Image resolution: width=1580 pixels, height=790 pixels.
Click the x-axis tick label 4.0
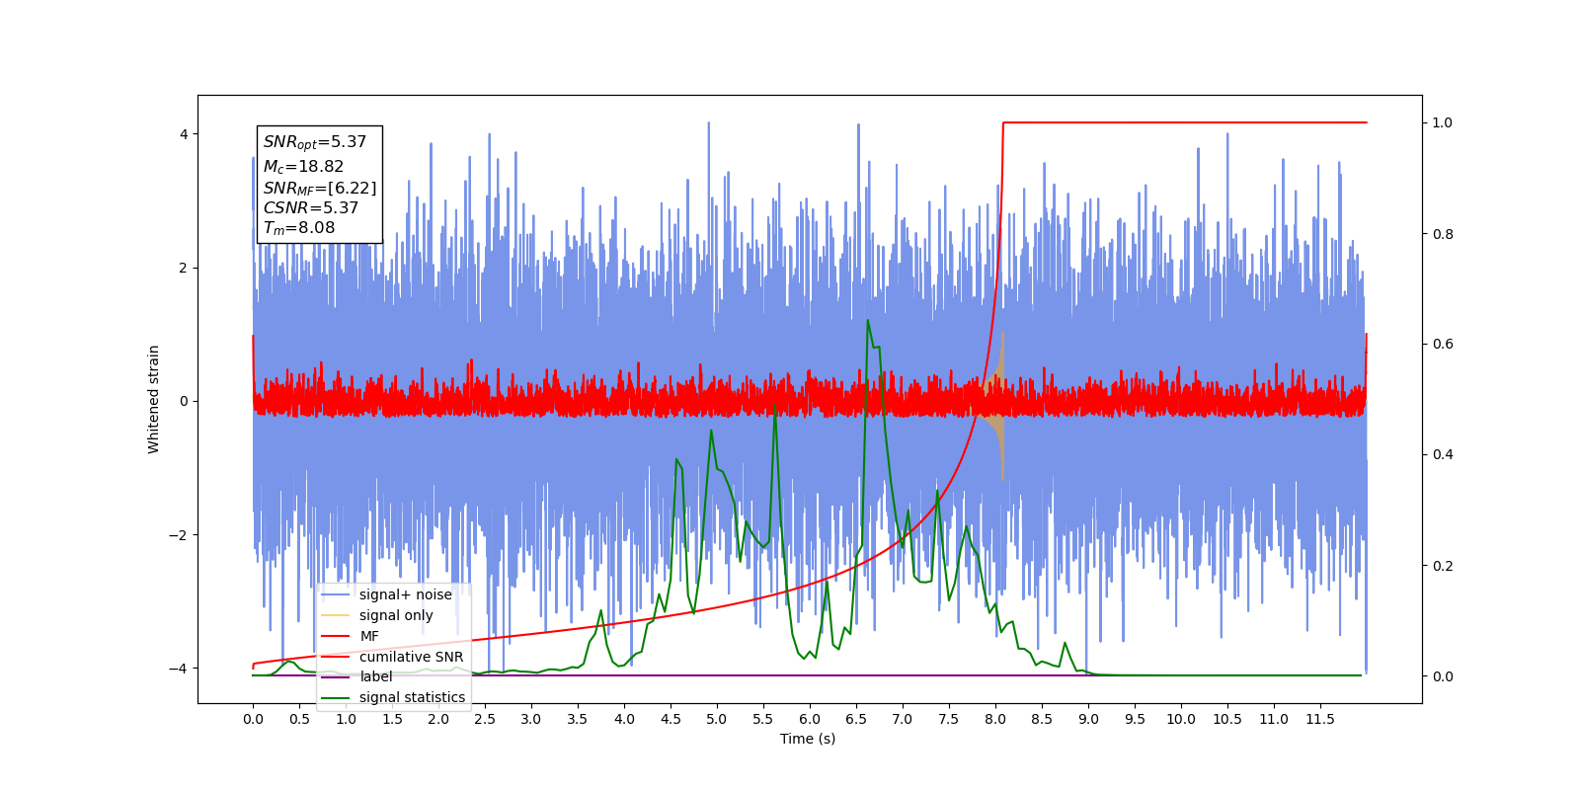[x=624, y=719]
